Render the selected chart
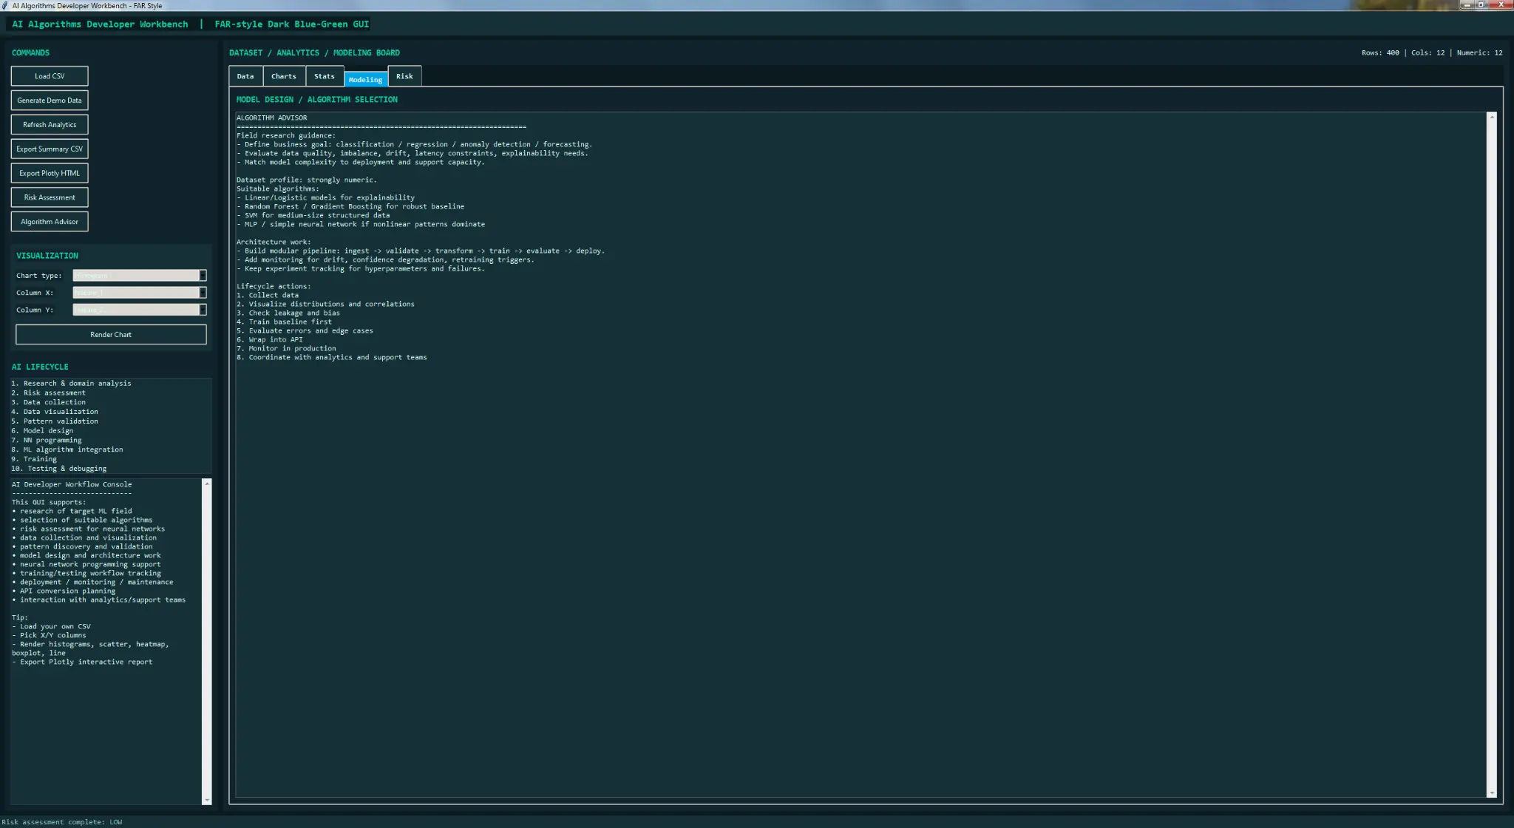Viewport: 1514px width, 828px height. point(111,335)
